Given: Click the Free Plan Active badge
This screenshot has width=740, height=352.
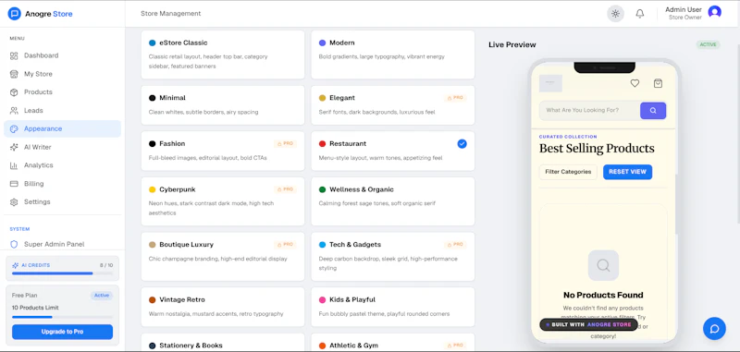Looking at the screenshot, I should [x=102, y=296].
